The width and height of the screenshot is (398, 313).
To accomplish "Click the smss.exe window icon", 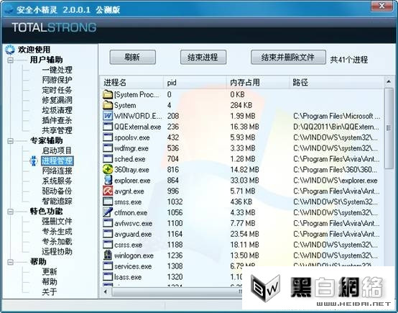I will pos(108,201).
